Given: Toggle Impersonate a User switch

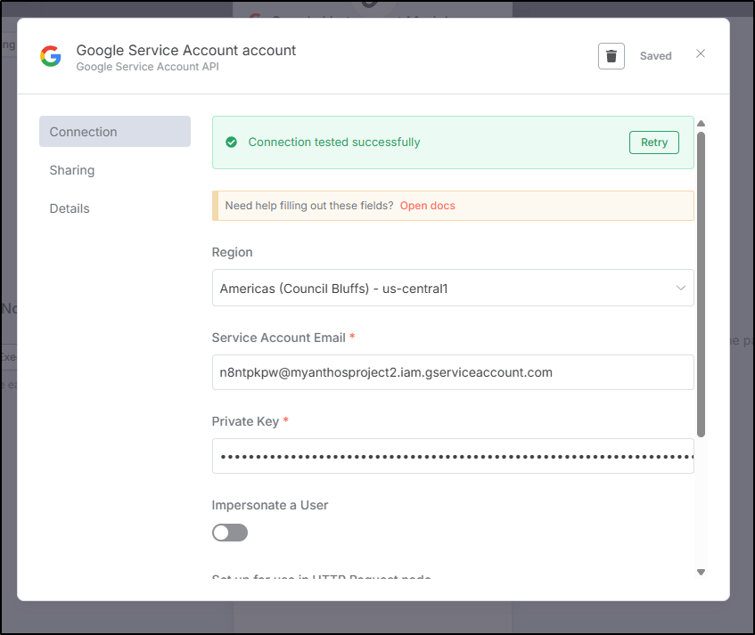Looking at the screenshot, I should click(230, 533).
